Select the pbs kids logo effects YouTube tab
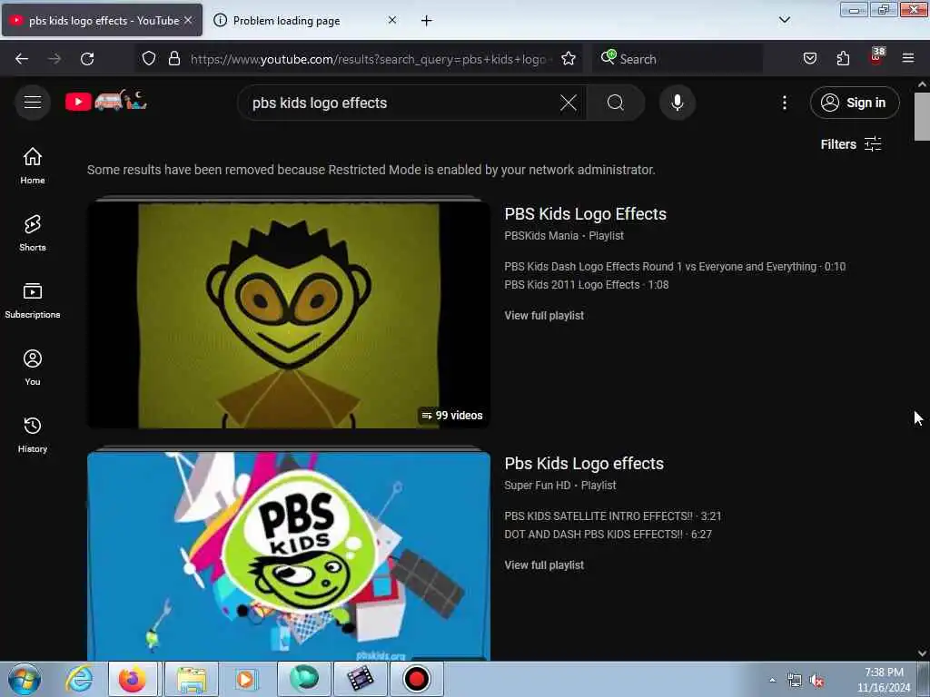The width and height of the screenshot is (930, 697). [x=103, y=20]
